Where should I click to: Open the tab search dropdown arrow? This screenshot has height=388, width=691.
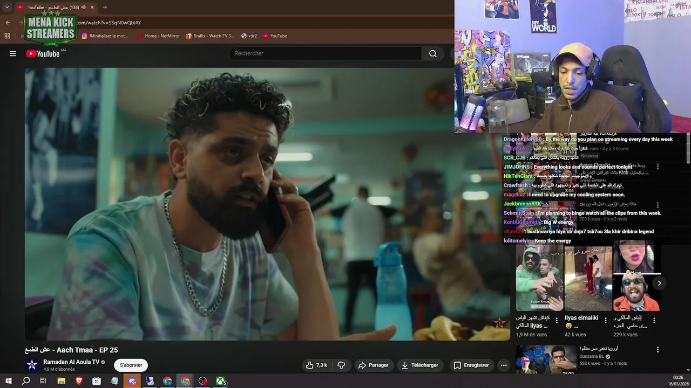(7, 7)
